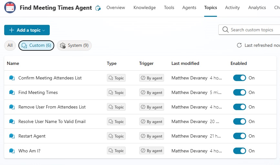280x165 pixels.
Task: Select the Custom (6) filter pill
Action: tap(36, 45)
